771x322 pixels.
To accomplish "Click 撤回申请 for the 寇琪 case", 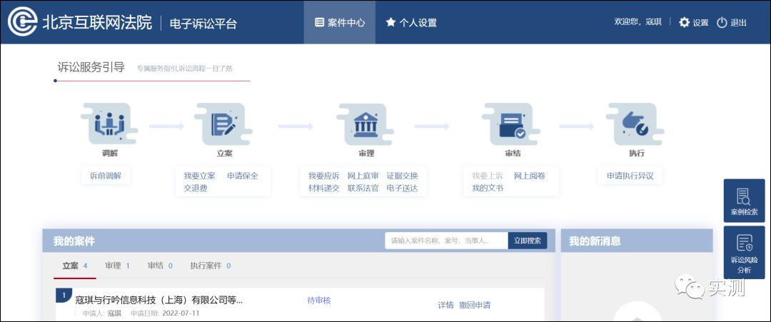I will tap(475, 305).
